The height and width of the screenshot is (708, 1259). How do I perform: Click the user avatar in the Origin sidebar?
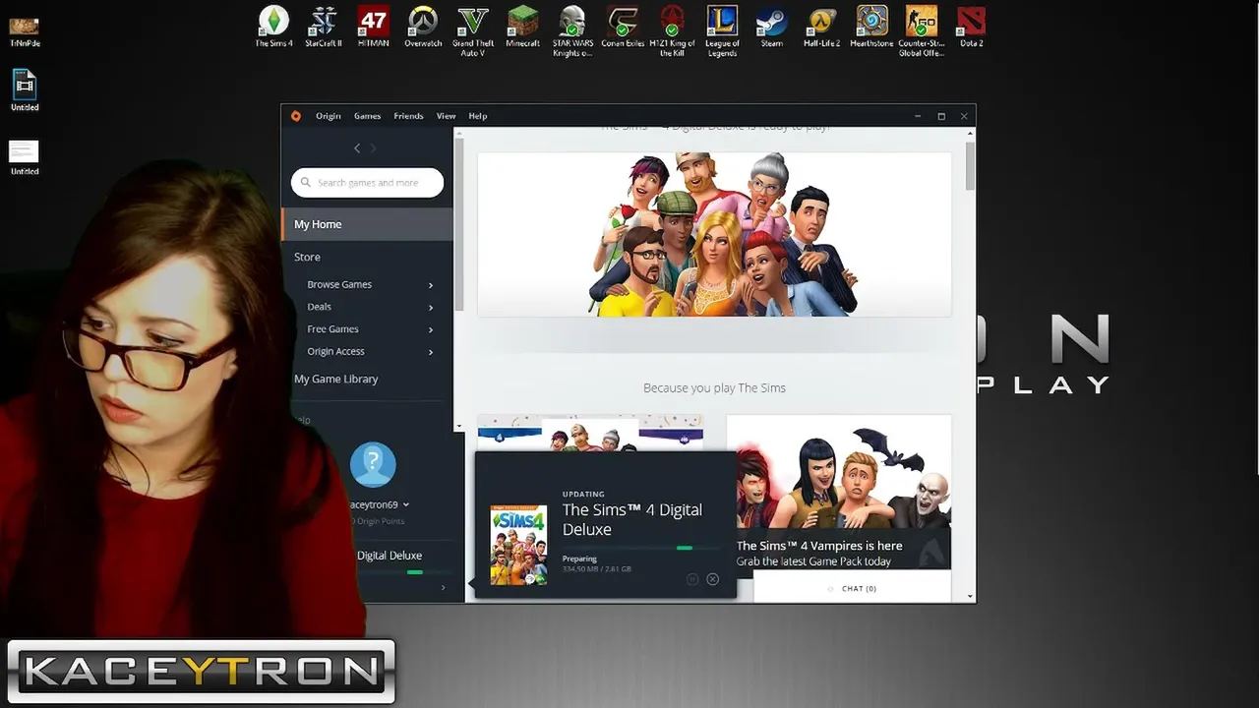pos(373,465)
